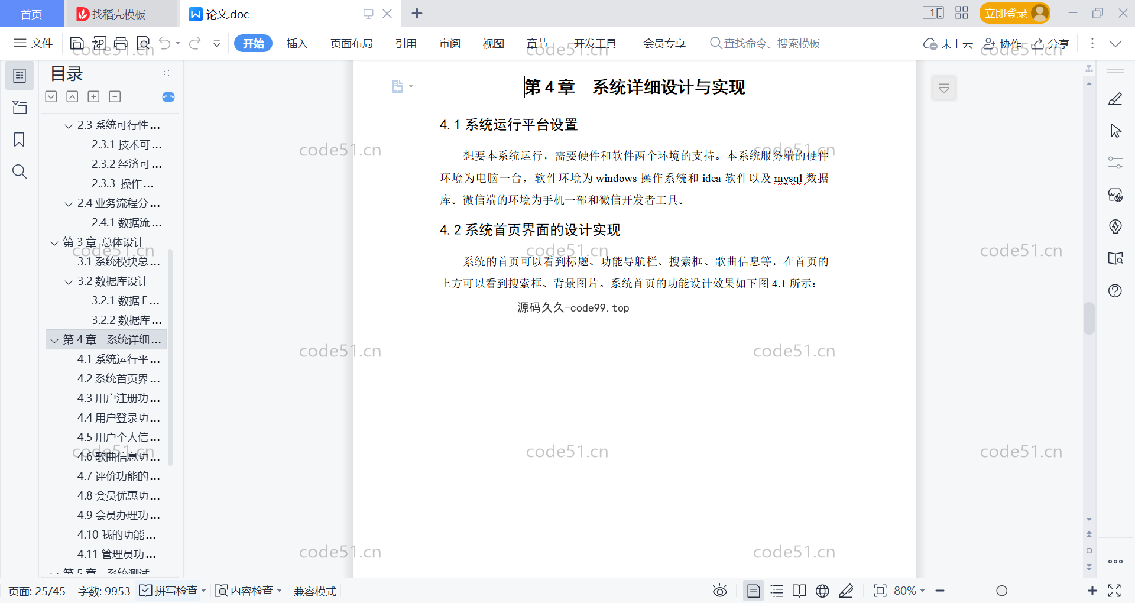Image resolution: width=1135 pixels, height=603 pixels.
Task: Select the 引用 ribbon tab
Action: click(406, 43)
